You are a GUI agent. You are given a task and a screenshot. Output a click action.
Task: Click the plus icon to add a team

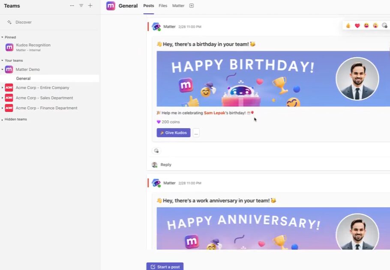pyautogui.click(x=90, y=6)
